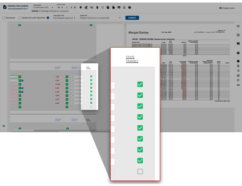The height and width of the screenshot is (186, 242).
Task: Jump to the first page arrow
Action: click(58, 8)
